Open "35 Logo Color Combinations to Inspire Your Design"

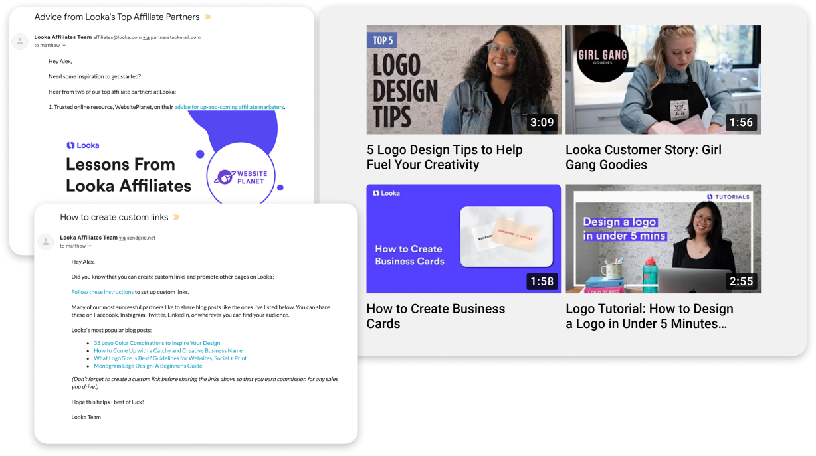pos(157,343)
